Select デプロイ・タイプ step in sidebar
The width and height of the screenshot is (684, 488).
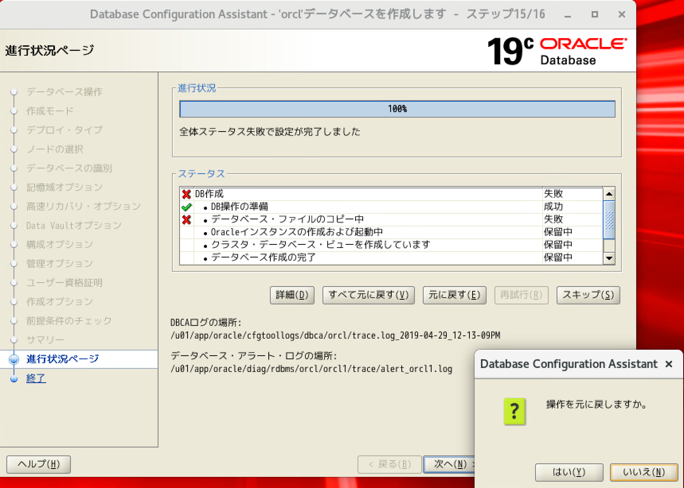coord(64,130)
